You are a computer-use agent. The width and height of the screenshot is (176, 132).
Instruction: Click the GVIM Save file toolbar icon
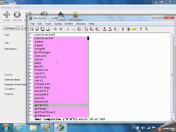(x=37, y=29)
